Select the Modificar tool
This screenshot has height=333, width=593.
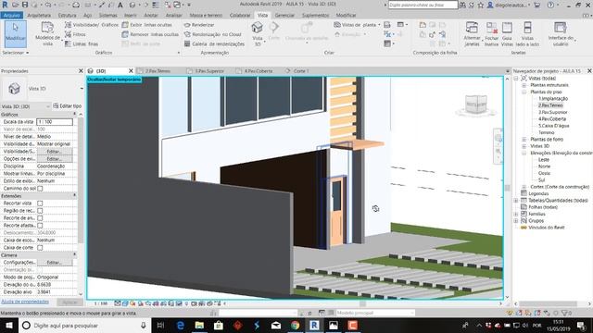[x=15, y=33]
